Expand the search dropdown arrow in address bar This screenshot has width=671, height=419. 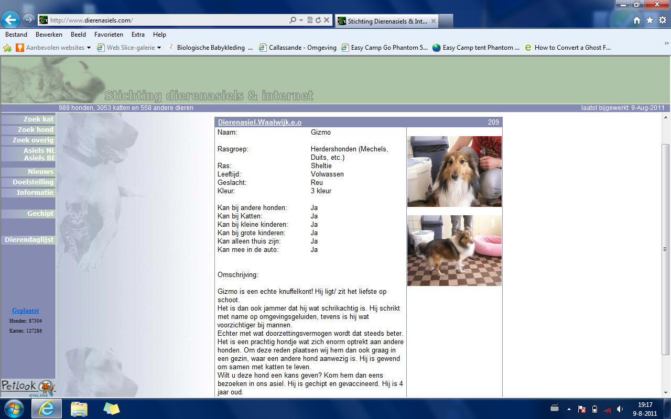(x=301, y=20)
